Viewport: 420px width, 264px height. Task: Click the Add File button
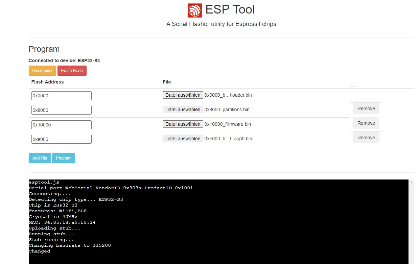[40, 158]
